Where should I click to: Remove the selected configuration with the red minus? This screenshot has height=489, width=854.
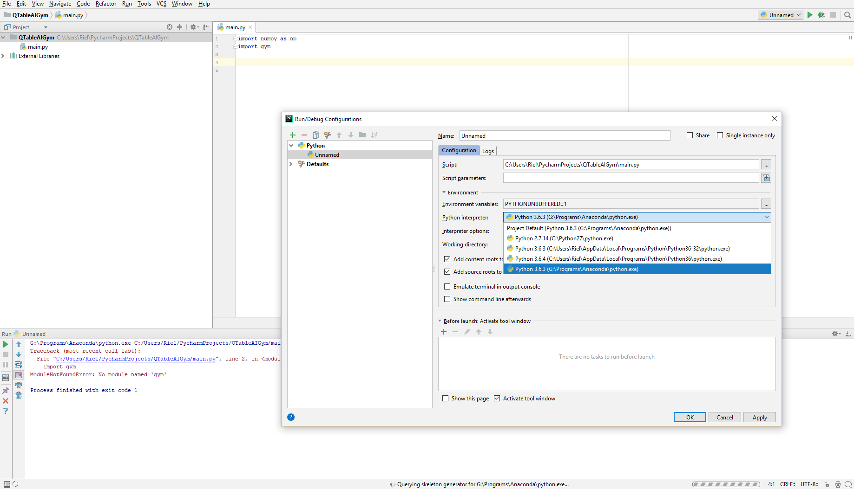[304, 135]
